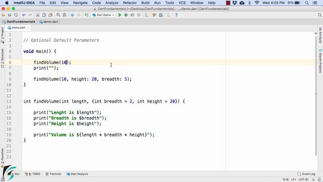Open the Edit menu
This screenshot has height=182, width=323.
pyautogui.click(x=52, y=3)
